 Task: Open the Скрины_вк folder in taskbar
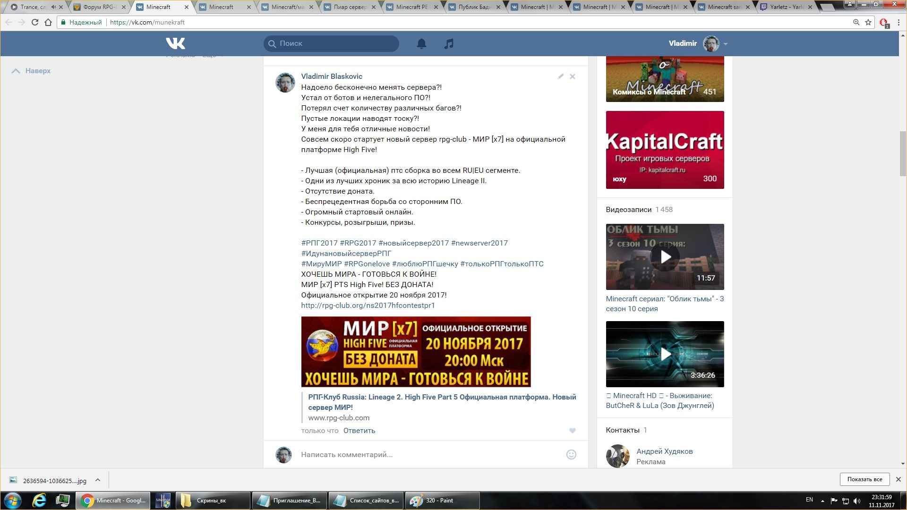point(213,501)
